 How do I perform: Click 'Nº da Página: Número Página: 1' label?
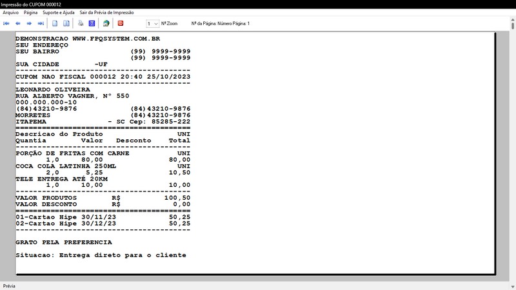(x=221, y=24)
